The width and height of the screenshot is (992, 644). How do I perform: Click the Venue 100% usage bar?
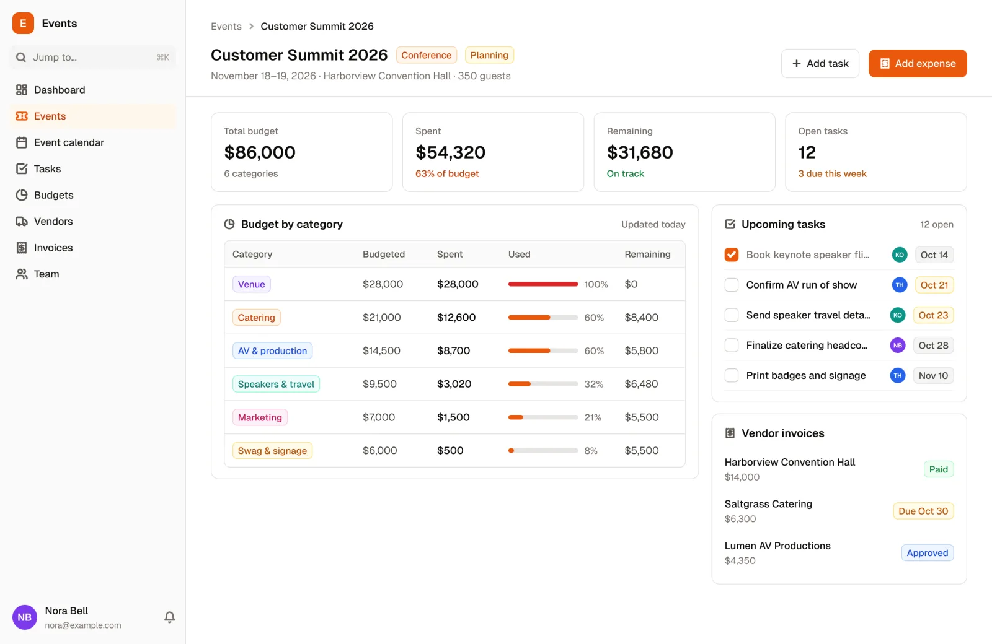point(543,284)
